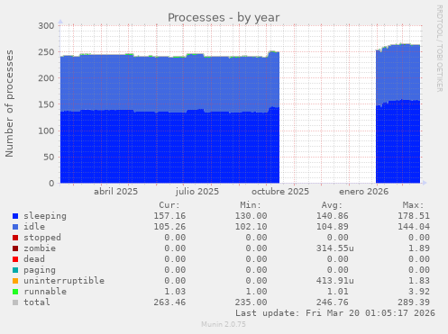This screenshot has width=448, height=334.
Task: Click the 200 y-axis tick label
Action: click(x=46, y=78)
